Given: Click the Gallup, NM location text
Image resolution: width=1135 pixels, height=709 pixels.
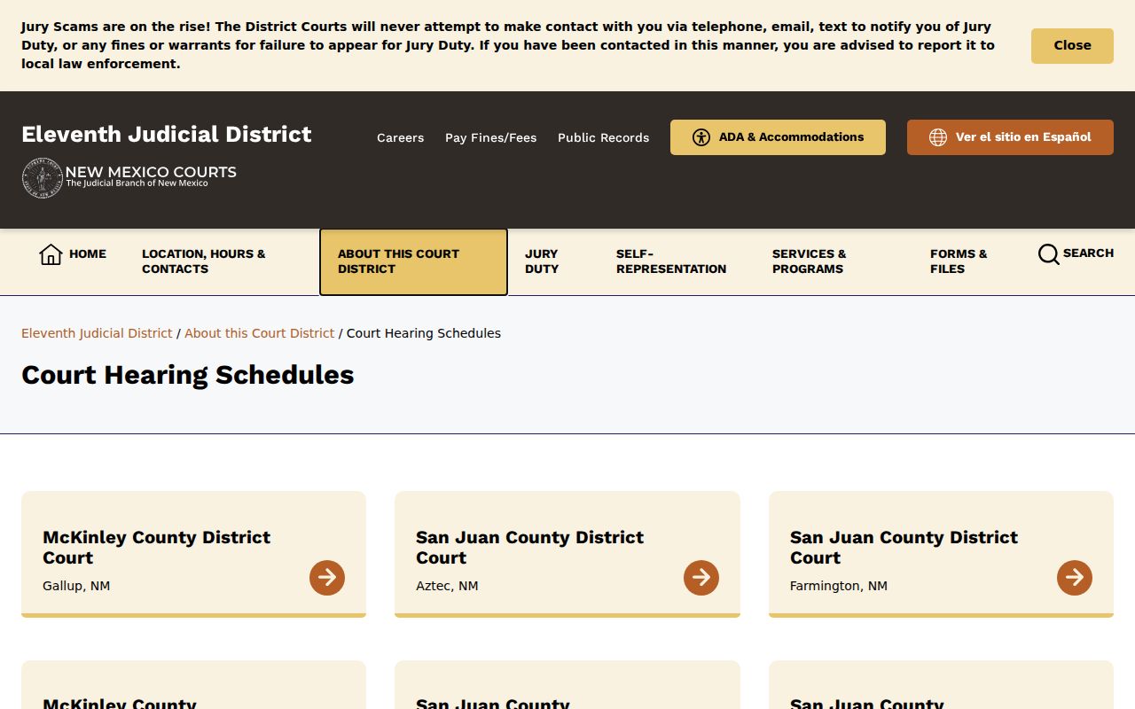Looking at the screenshot, I should pos(76,586).
